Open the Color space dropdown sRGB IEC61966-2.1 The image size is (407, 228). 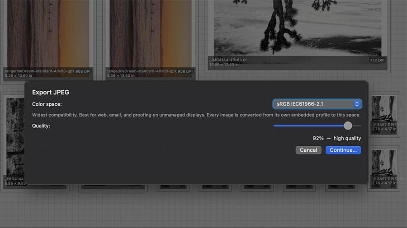317,104
